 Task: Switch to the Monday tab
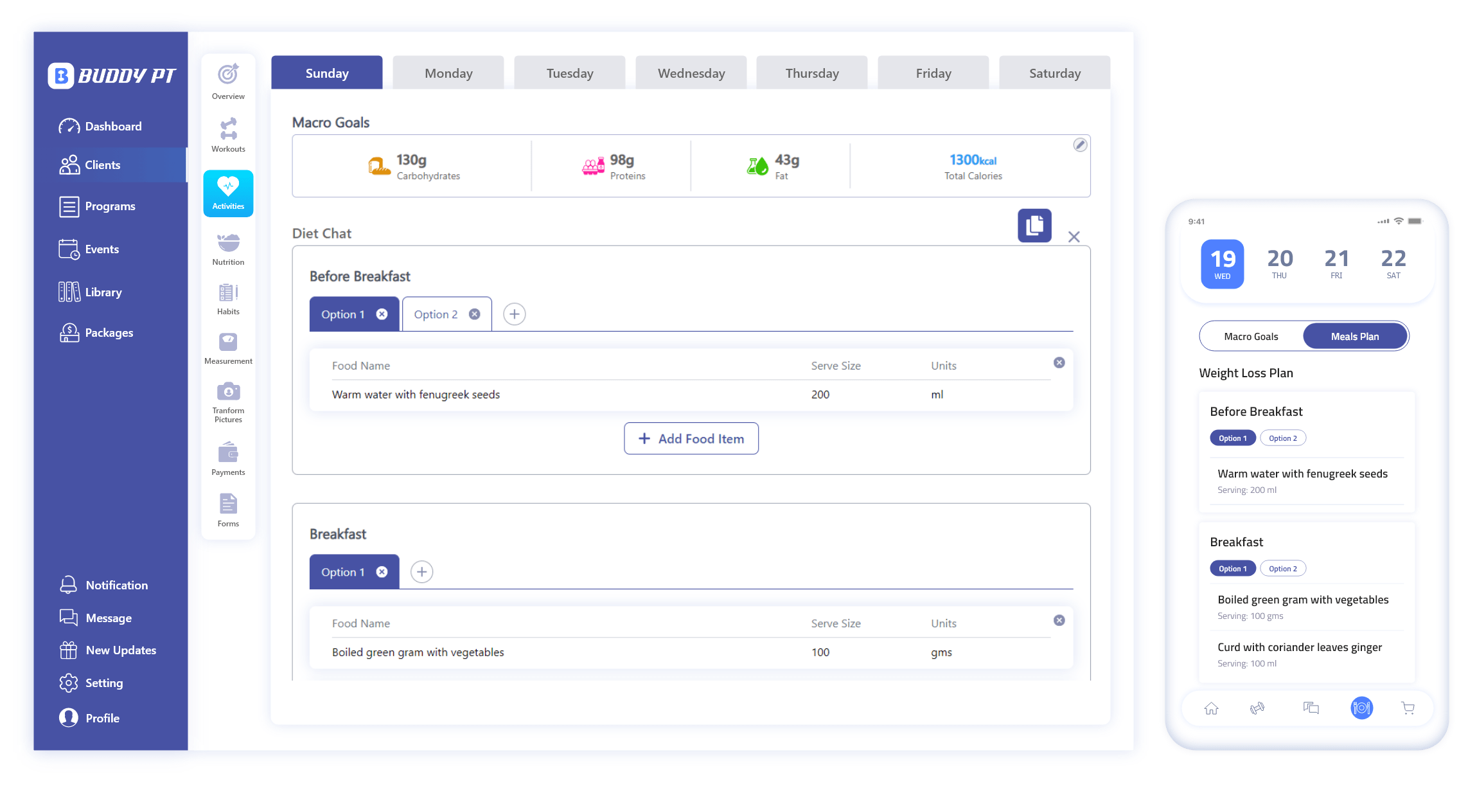tap(448, 73)
